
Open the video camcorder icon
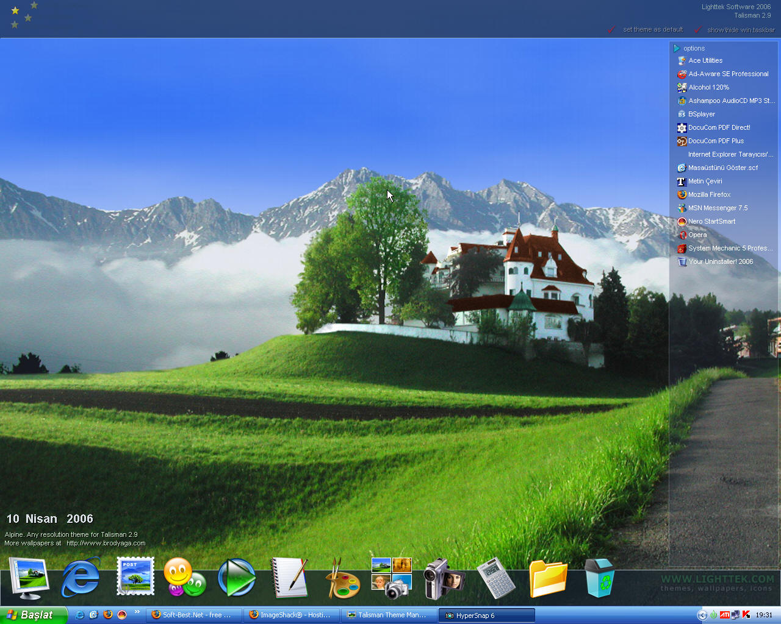pyautogui.click(x=444, y=578)
